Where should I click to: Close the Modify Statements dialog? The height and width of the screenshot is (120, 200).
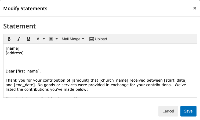195,8
